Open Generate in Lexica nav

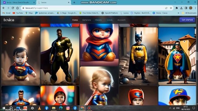click(x=87, y=20)
